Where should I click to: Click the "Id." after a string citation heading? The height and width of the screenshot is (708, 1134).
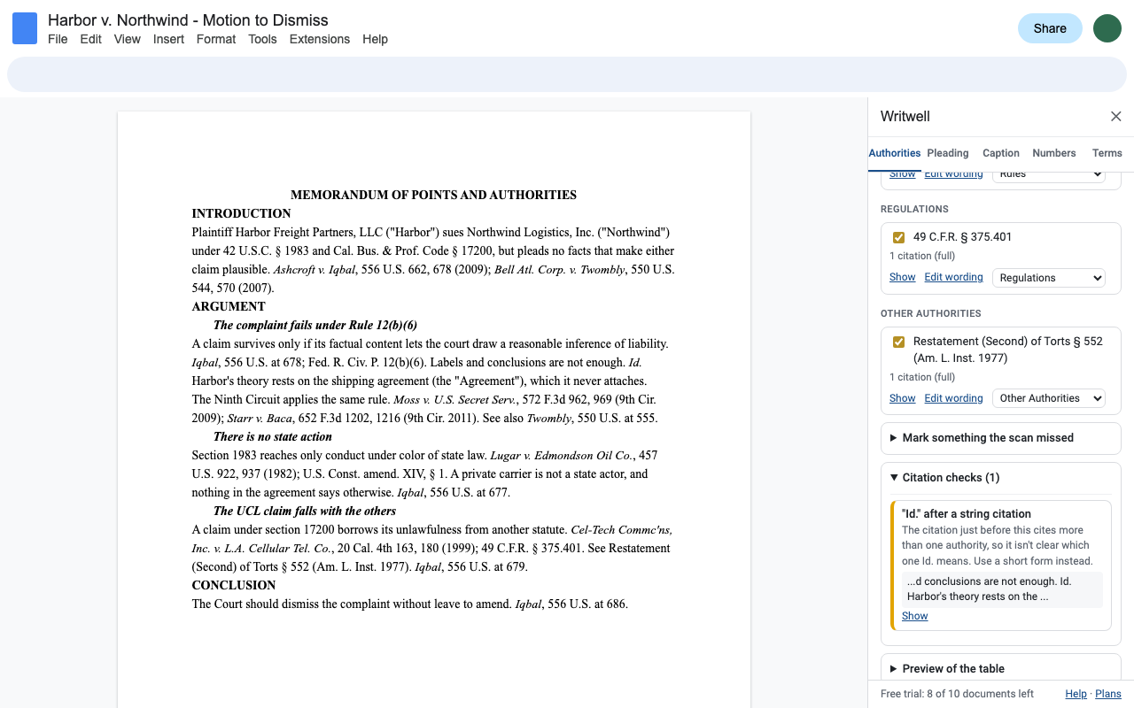(x=967, y=513)
